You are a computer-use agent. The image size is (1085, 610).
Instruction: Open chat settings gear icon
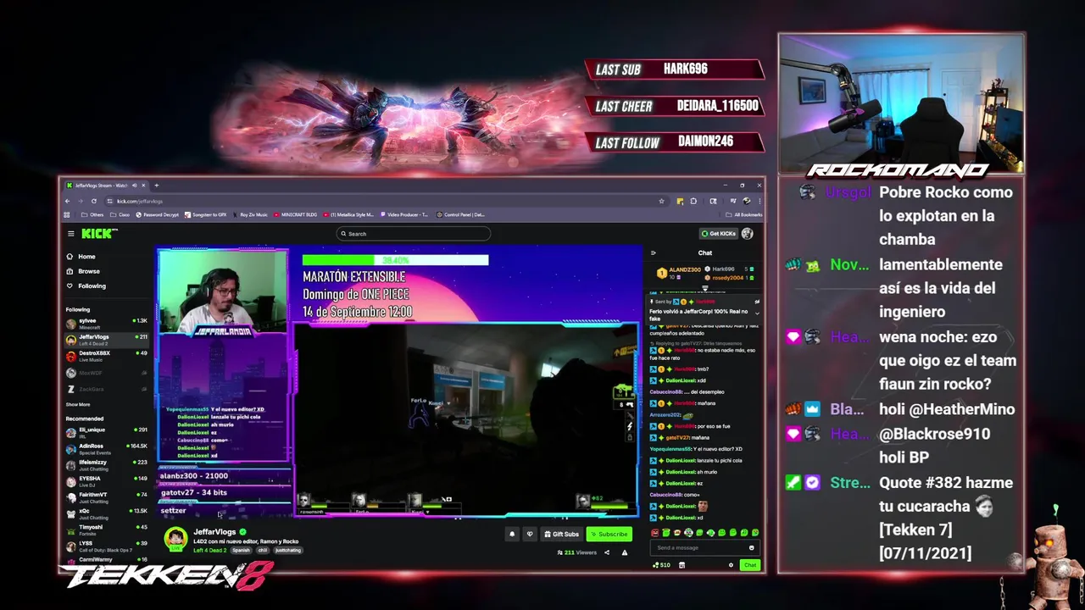tap(731, 565)
